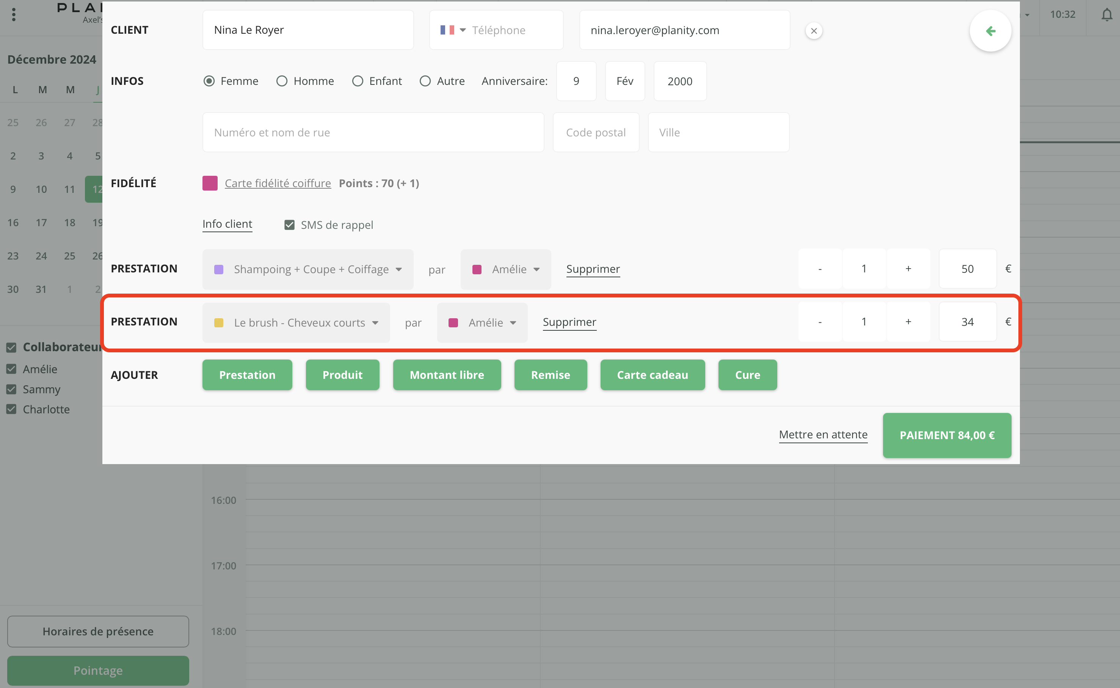Screen dimensions: 1120x688
Task: Open the notifications bell
Action: click(x=1106, y=15)
